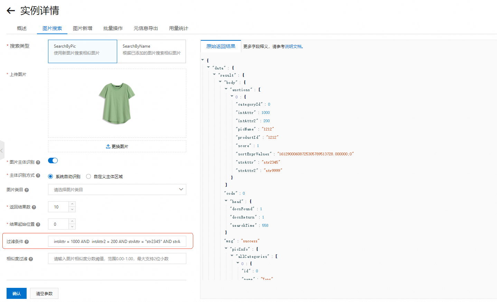Collapse the root JSON object
Viewport: 497px width, 302px height.
tap(203, 60)
